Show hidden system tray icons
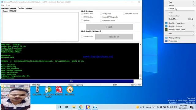The height and width of the screenshot is (110, 196). [x=154, y=107]
